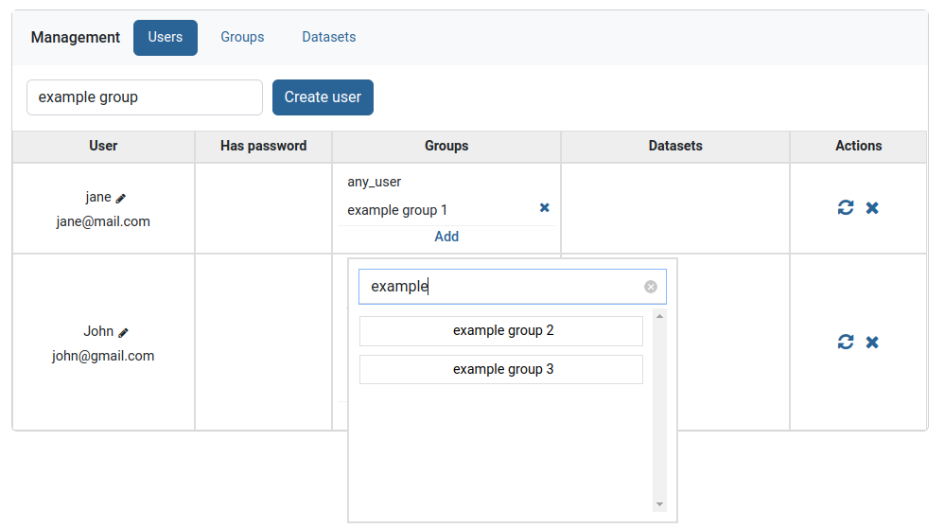Click the Groups column header
Screen dimensions: 944x528
[446, 146]
